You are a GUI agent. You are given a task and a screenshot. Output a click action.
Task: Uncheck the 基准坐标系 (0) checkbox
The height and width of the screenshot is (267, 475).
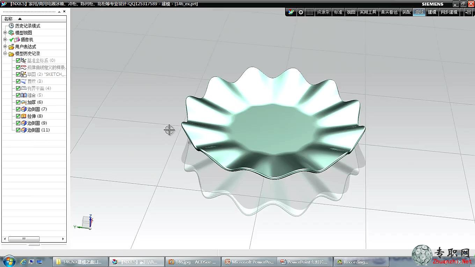click(18, 60)
